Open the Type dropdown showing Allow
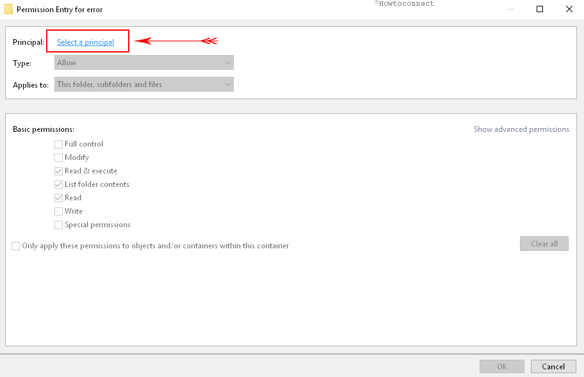Image resolution: width=584 pixels, height=377 pixels. (144, 63)
